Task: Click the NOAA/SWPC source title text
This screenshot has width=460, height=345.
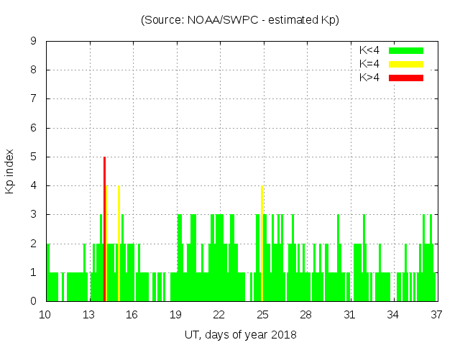Action: pos(240,20)
